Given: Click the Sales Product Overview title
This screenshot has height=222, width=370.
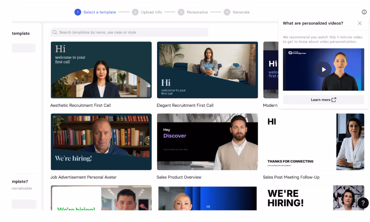Looking at the screenshot, I should [179, 177].
